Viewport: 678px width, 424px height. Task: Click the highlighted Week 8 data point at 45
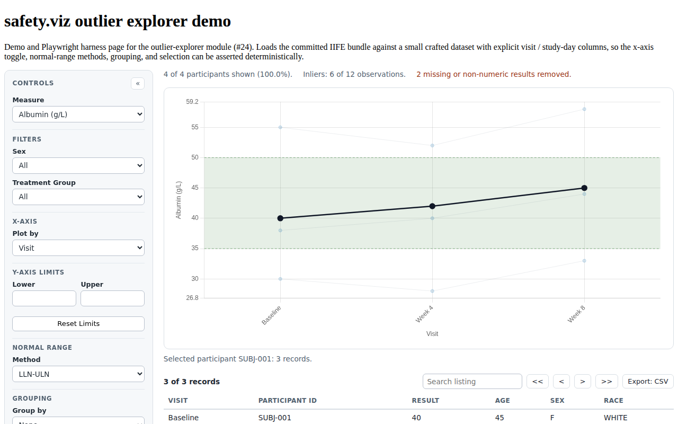(x=584, y=188)
